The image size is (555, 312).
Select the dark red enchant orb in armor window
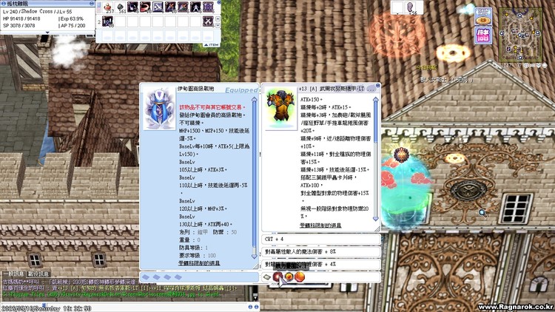point(277,277)
